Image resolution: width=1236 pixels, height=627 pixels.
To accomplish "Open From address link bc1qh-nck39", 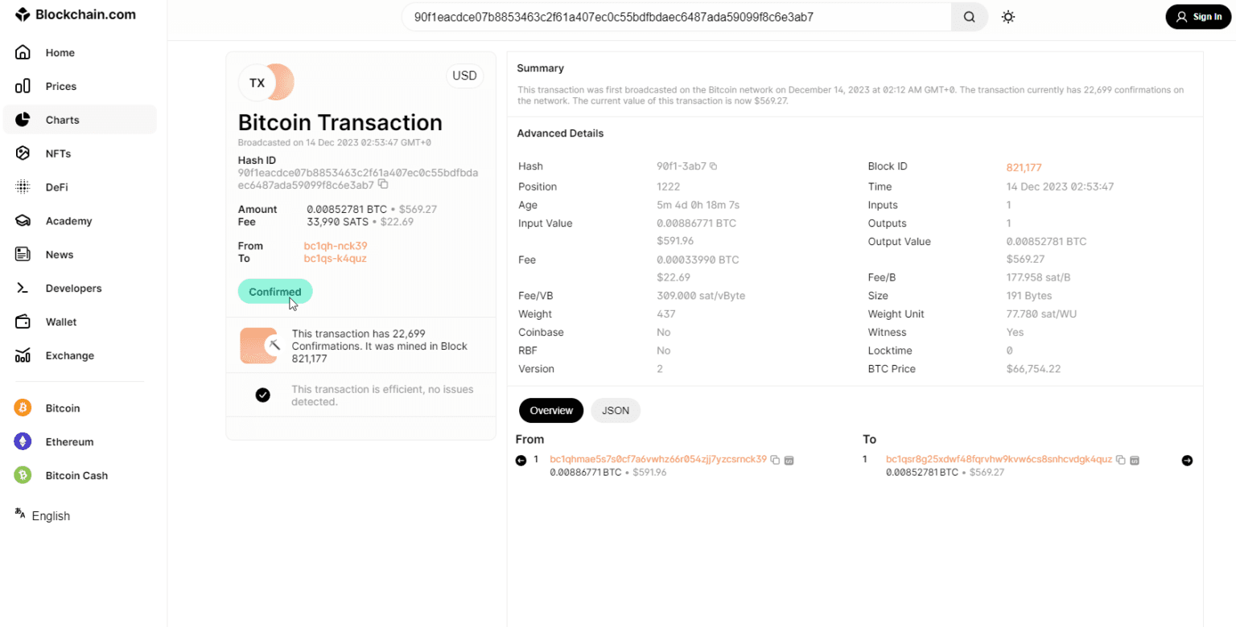I will pos(336,246).
